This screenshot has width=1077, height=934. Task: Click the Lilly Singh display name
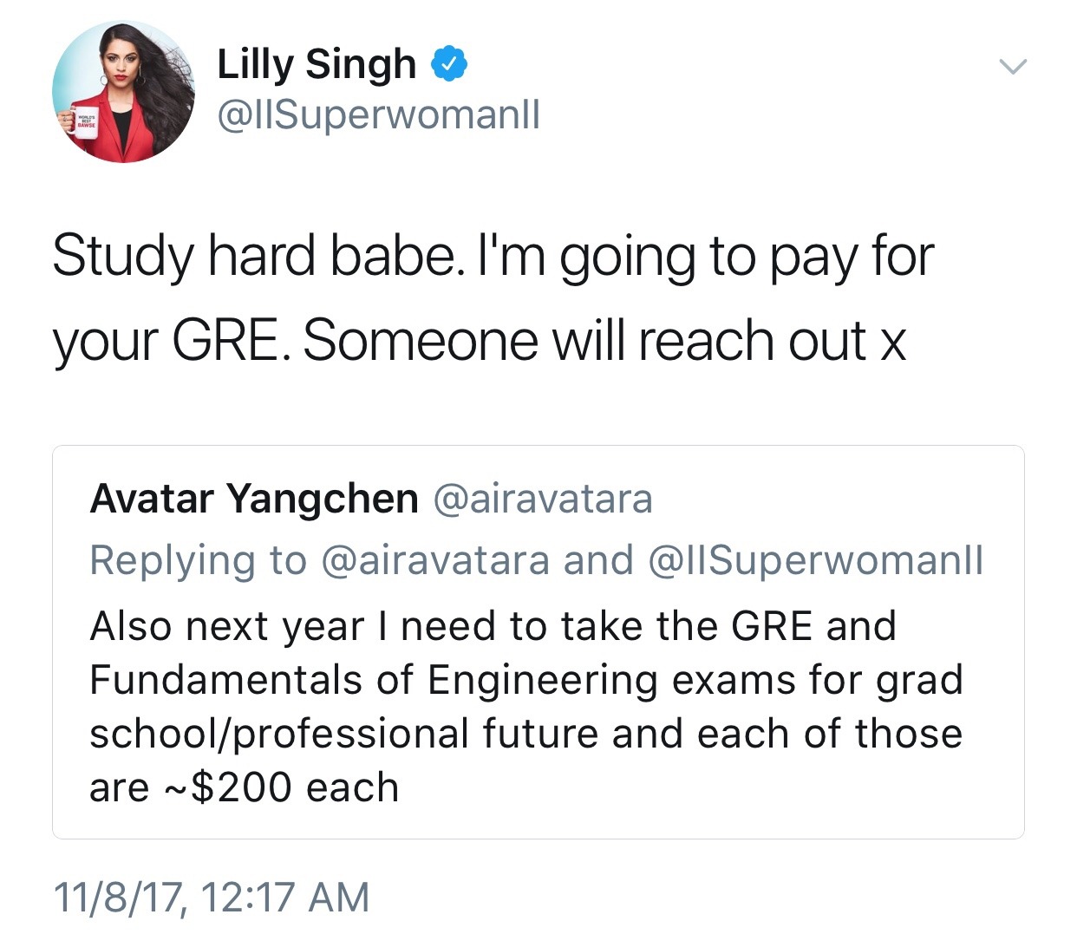pos(317,64)
